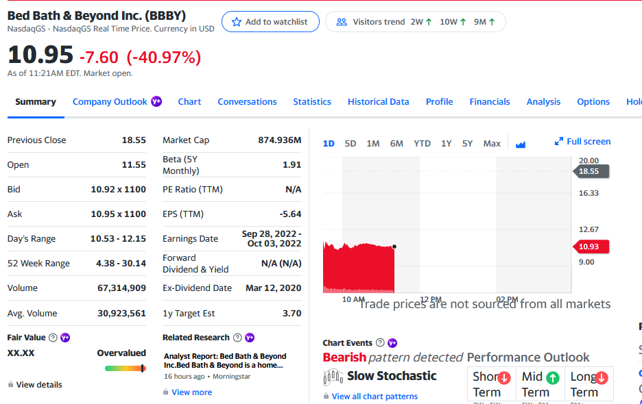Click the 2W visitors trend up arrow
642x404 pixels.
tap(429, 22)
